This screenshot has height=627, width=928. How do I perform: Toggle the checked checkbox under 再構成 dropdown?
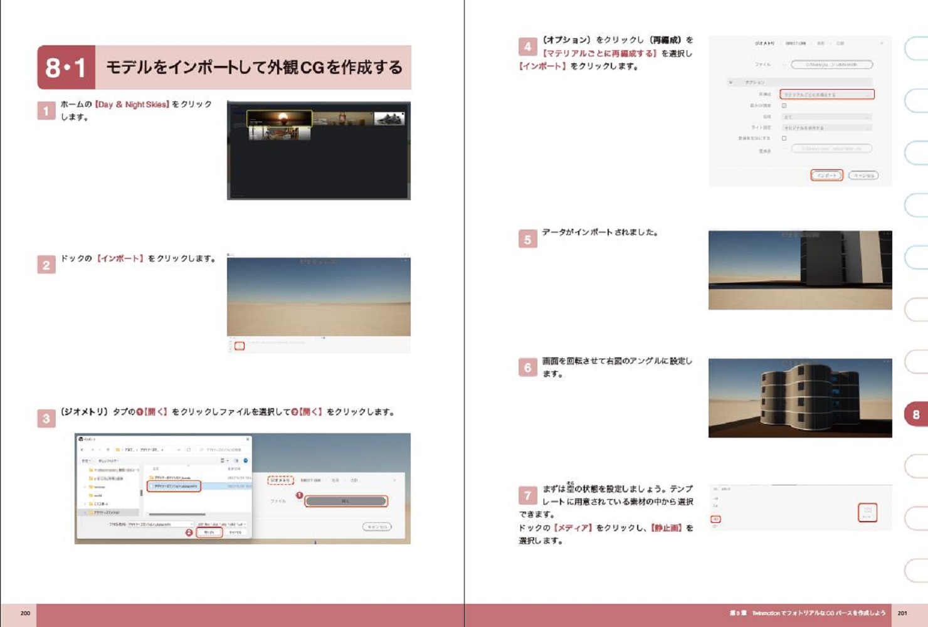pyautogui.click(x=784, y=105)
